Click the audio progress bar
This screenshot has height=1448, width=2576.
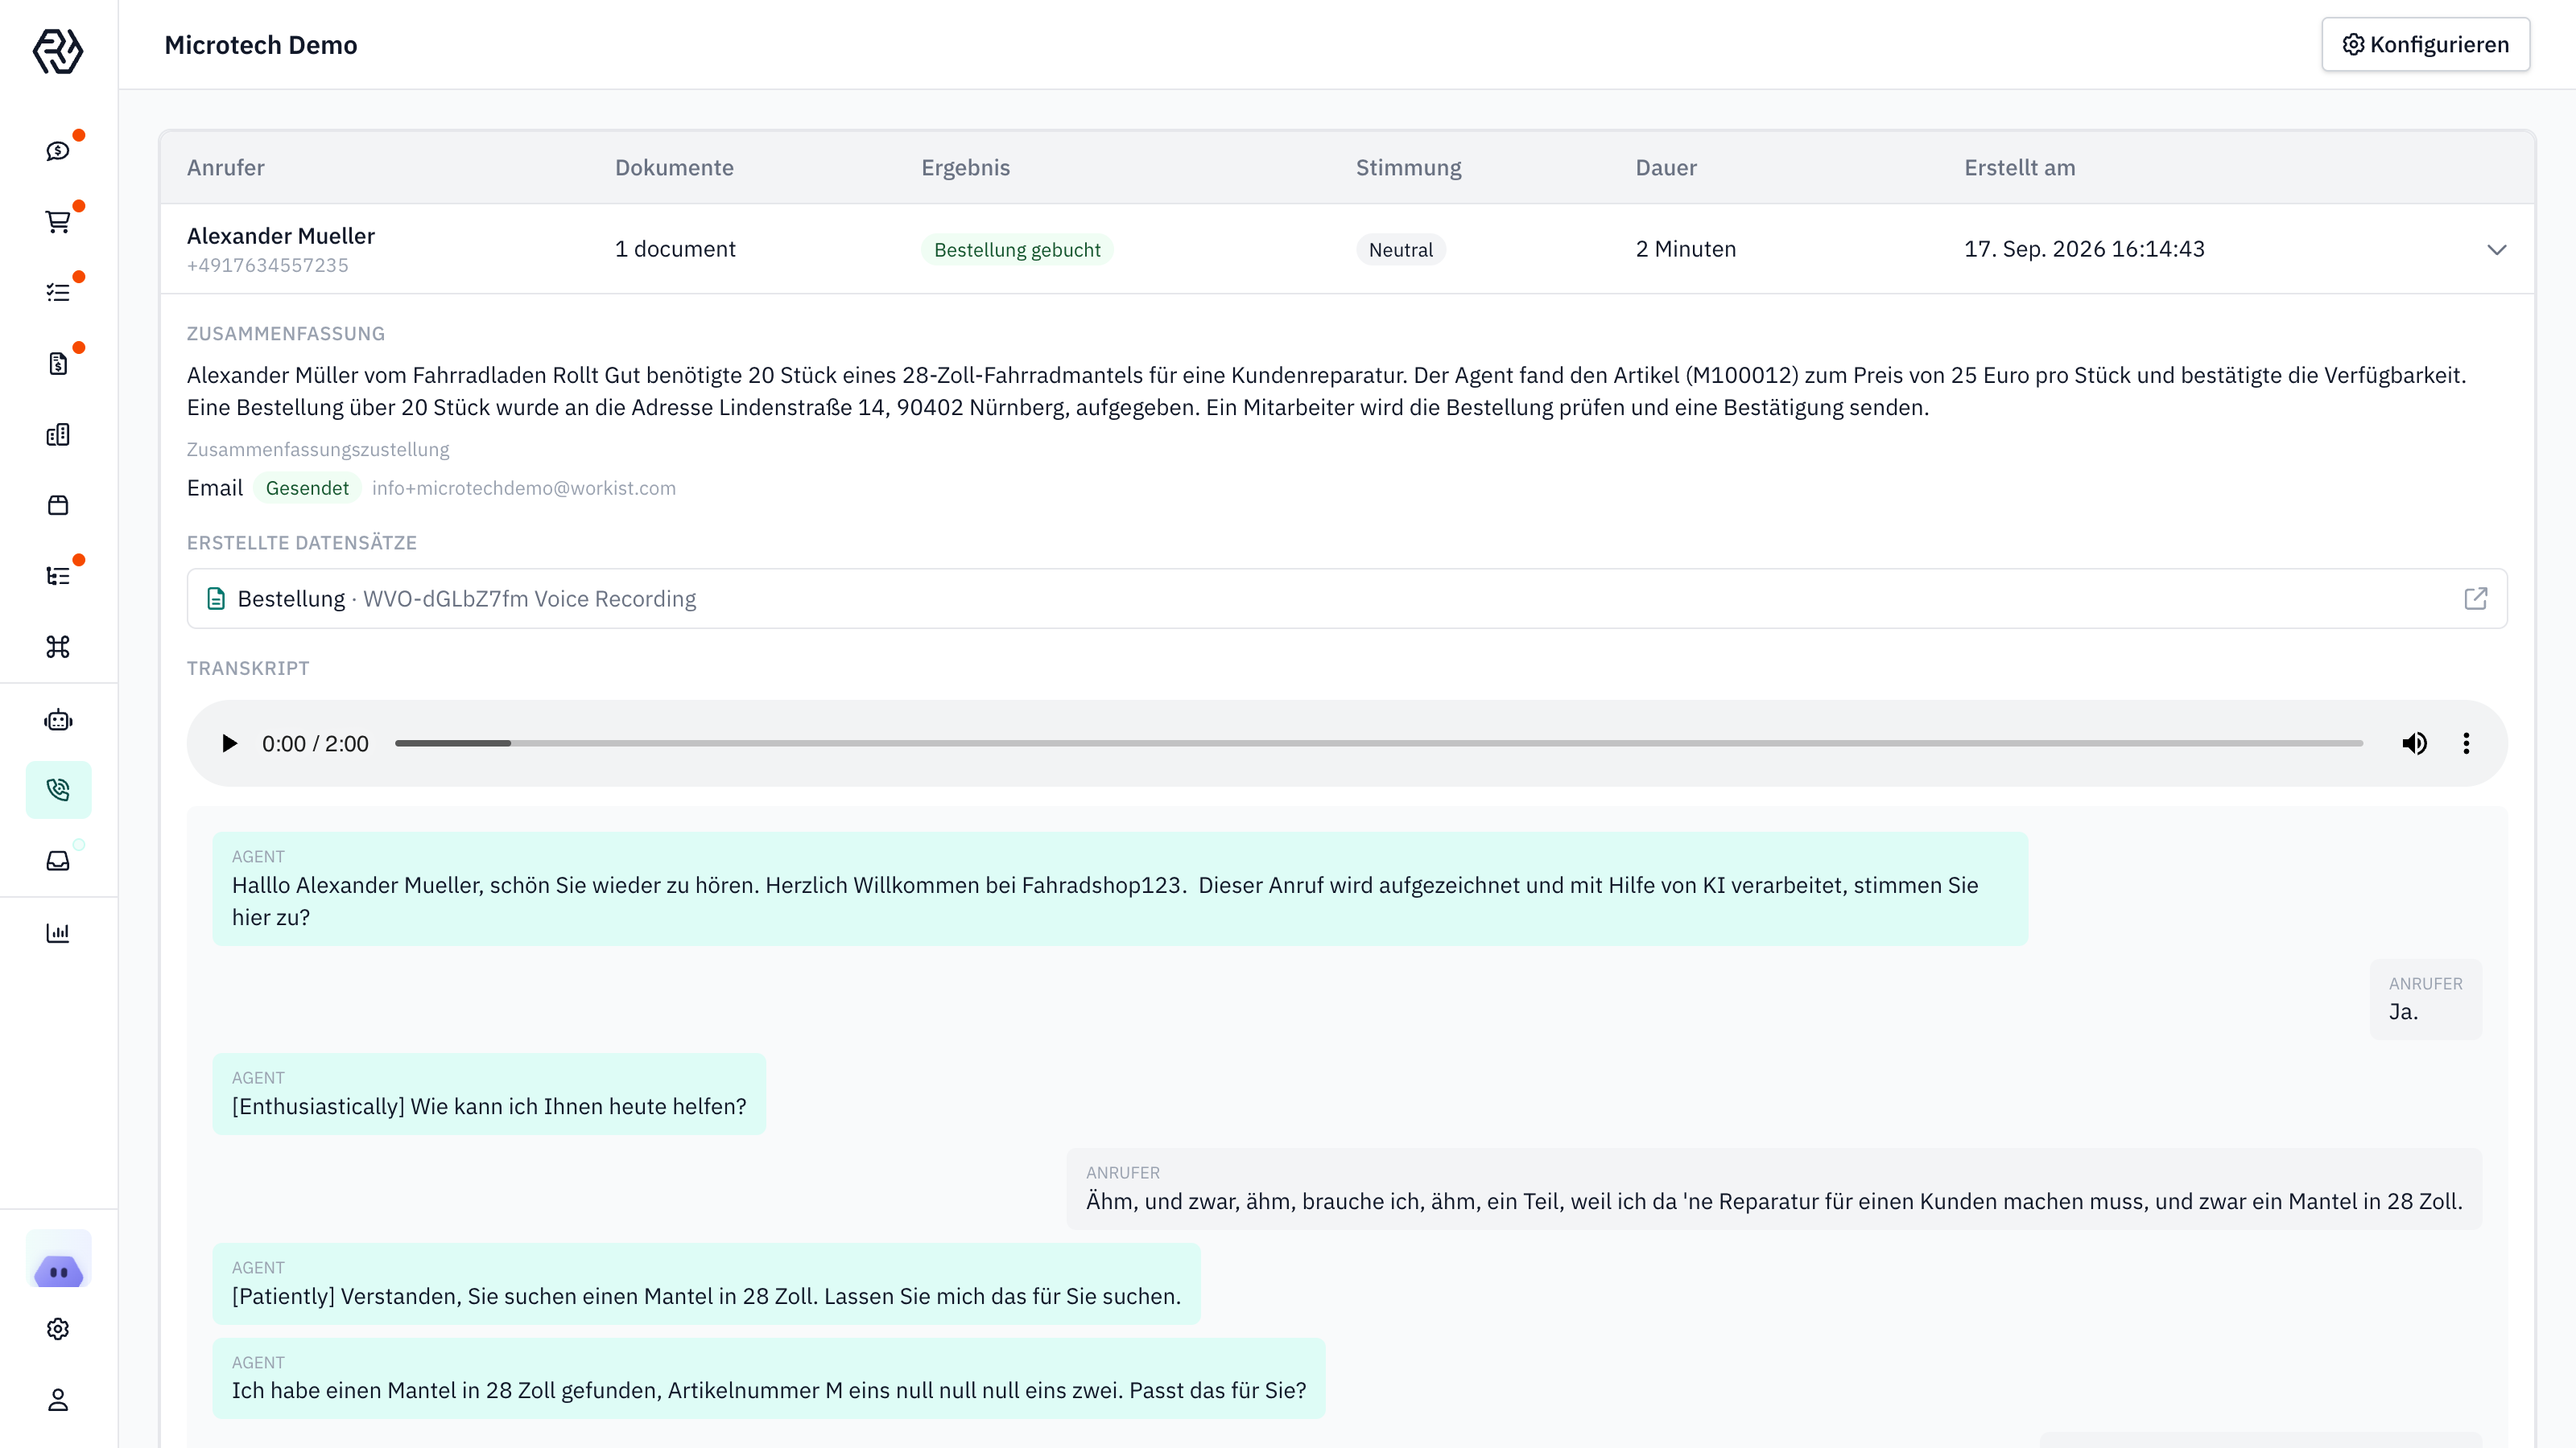point(1379,743)
